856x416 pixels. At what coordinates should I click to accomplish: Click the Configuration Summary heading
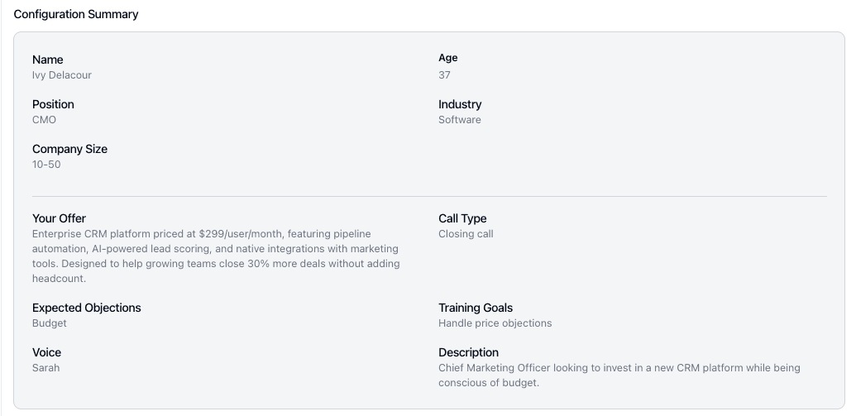[x=76, y=14]
